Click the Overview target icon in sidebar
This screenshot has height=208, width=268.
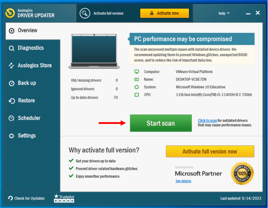[12, 31]
